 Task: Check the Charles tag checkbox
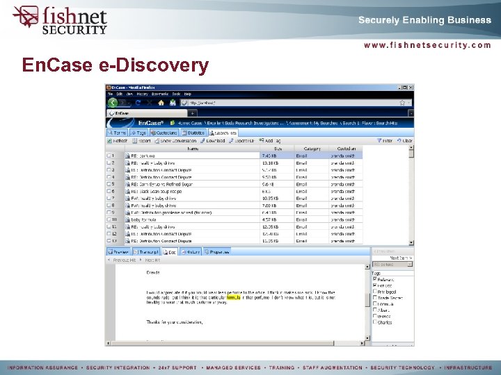[375, 322]
